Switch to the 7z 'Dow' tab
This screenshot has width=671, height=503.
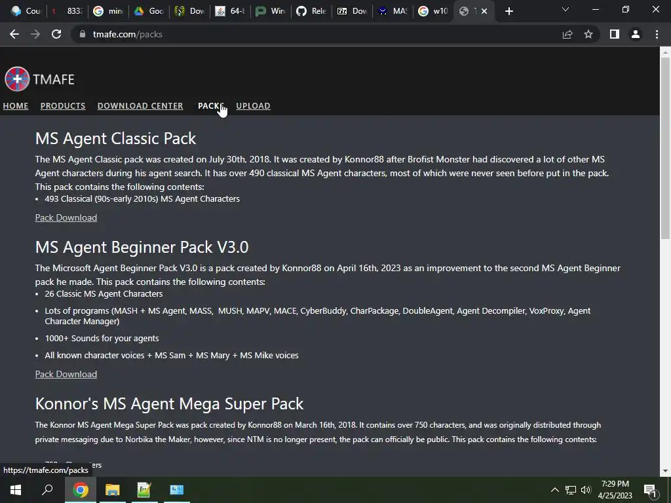click(x=352, y=11)
